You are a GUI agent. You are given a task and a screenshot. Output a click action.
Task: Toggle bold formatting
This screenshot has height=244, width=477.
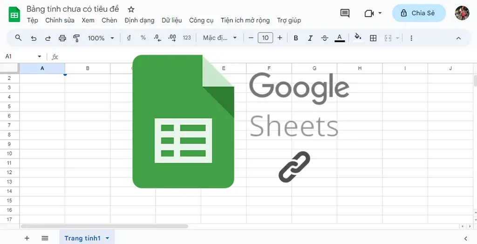[295, 38]
